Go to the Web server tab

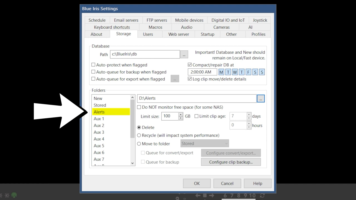179,34
